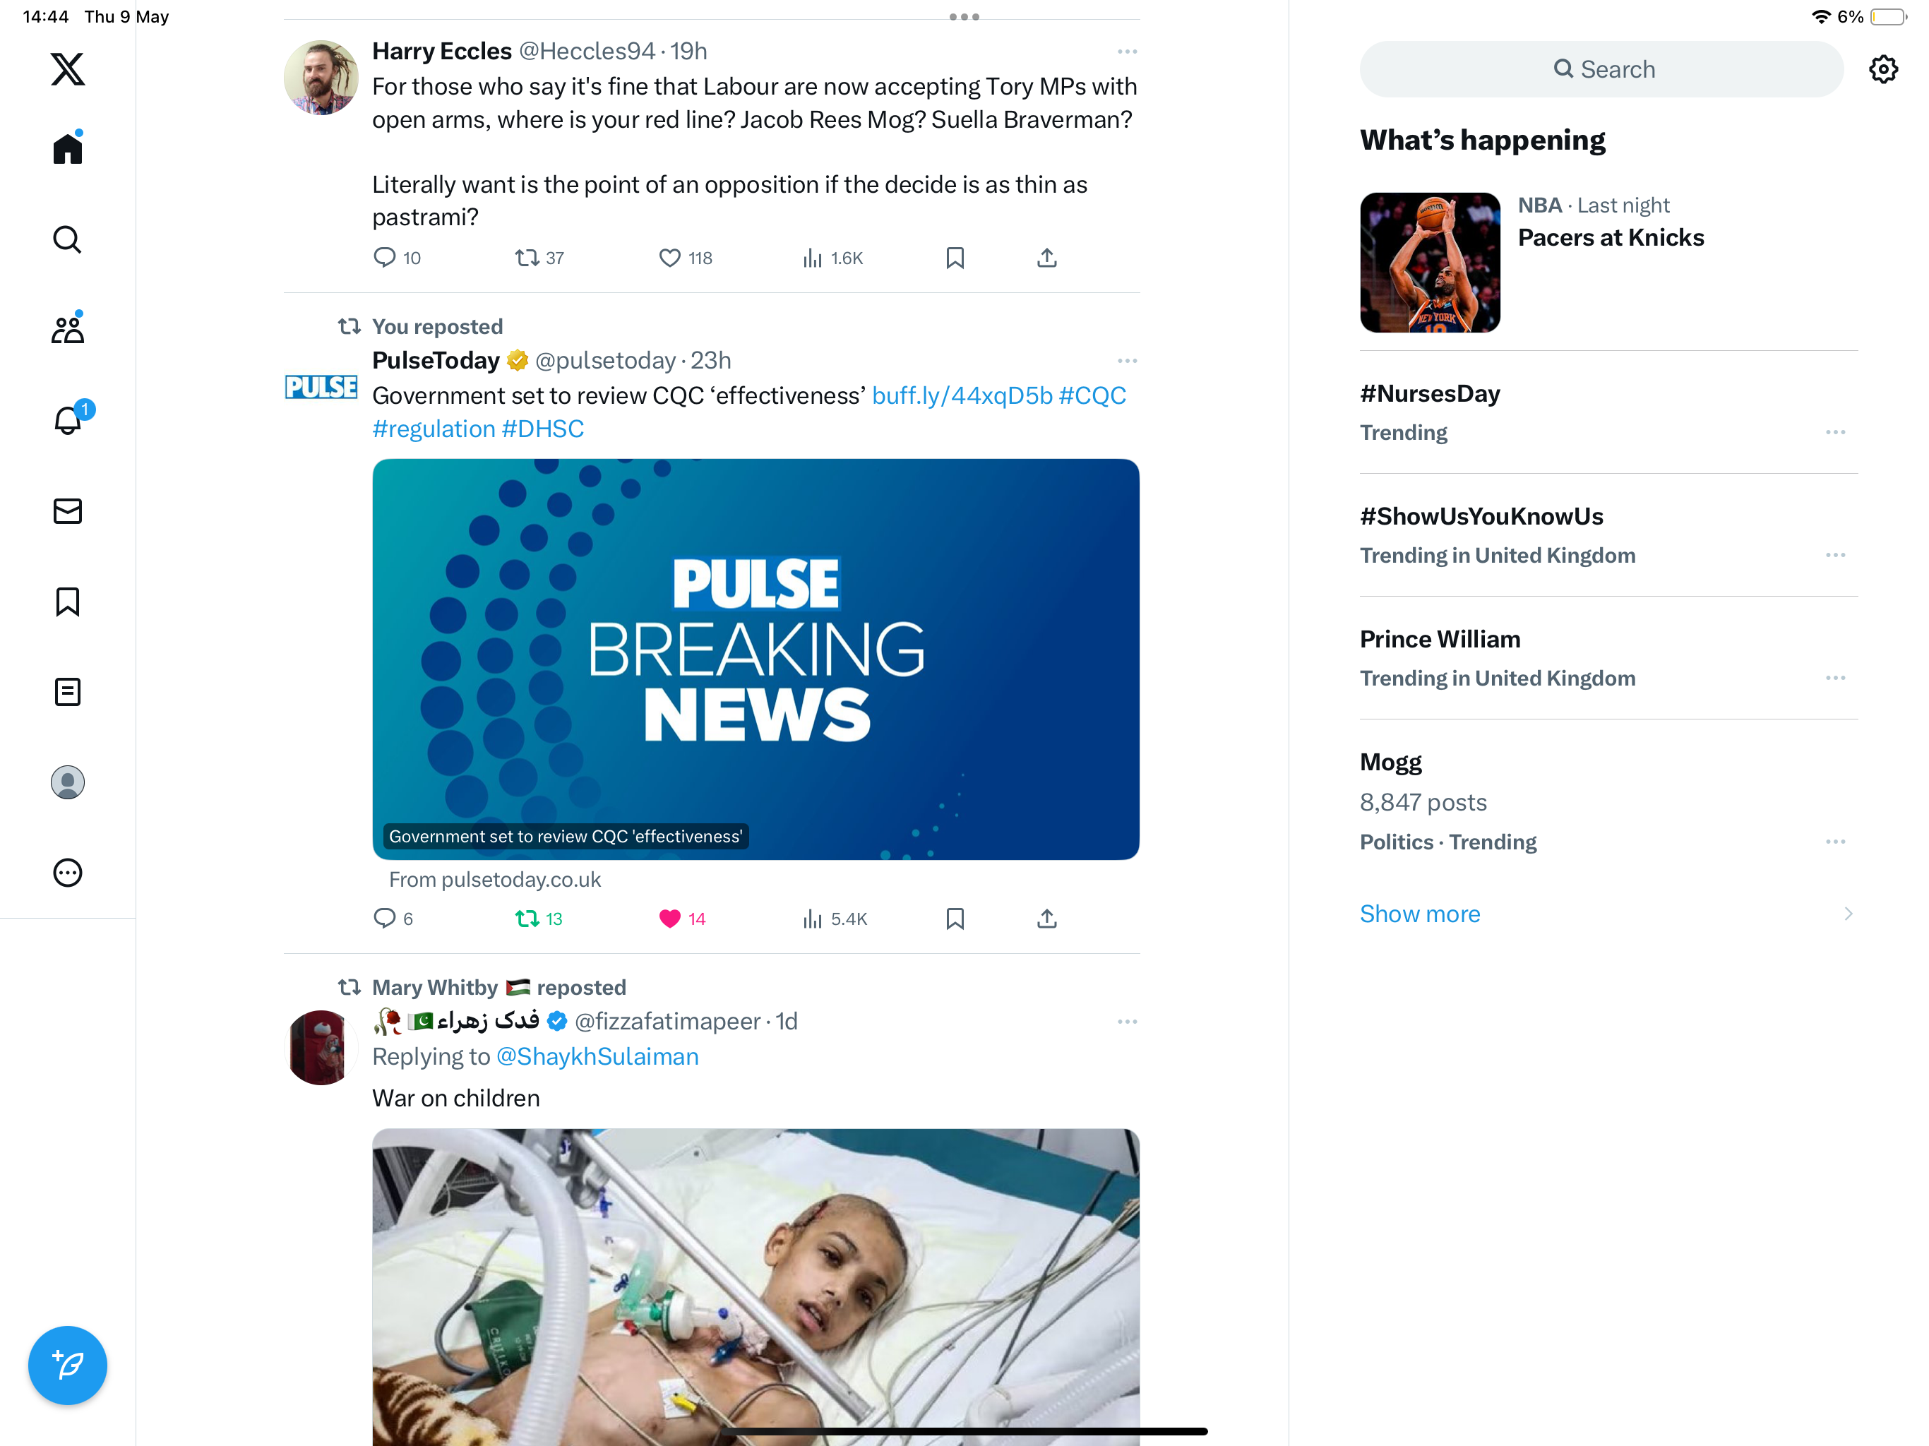Open more options for Harry Eccles post
Image resolution: width=1929 pixels, height=1446 pixels.
pos(1127,52)
